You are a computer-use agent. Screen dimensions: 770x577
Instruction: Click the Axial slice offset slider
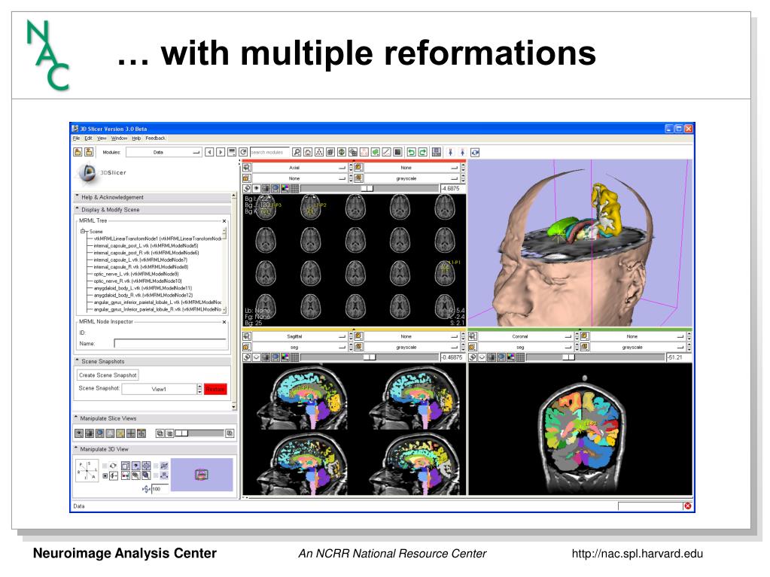[370, 189]
